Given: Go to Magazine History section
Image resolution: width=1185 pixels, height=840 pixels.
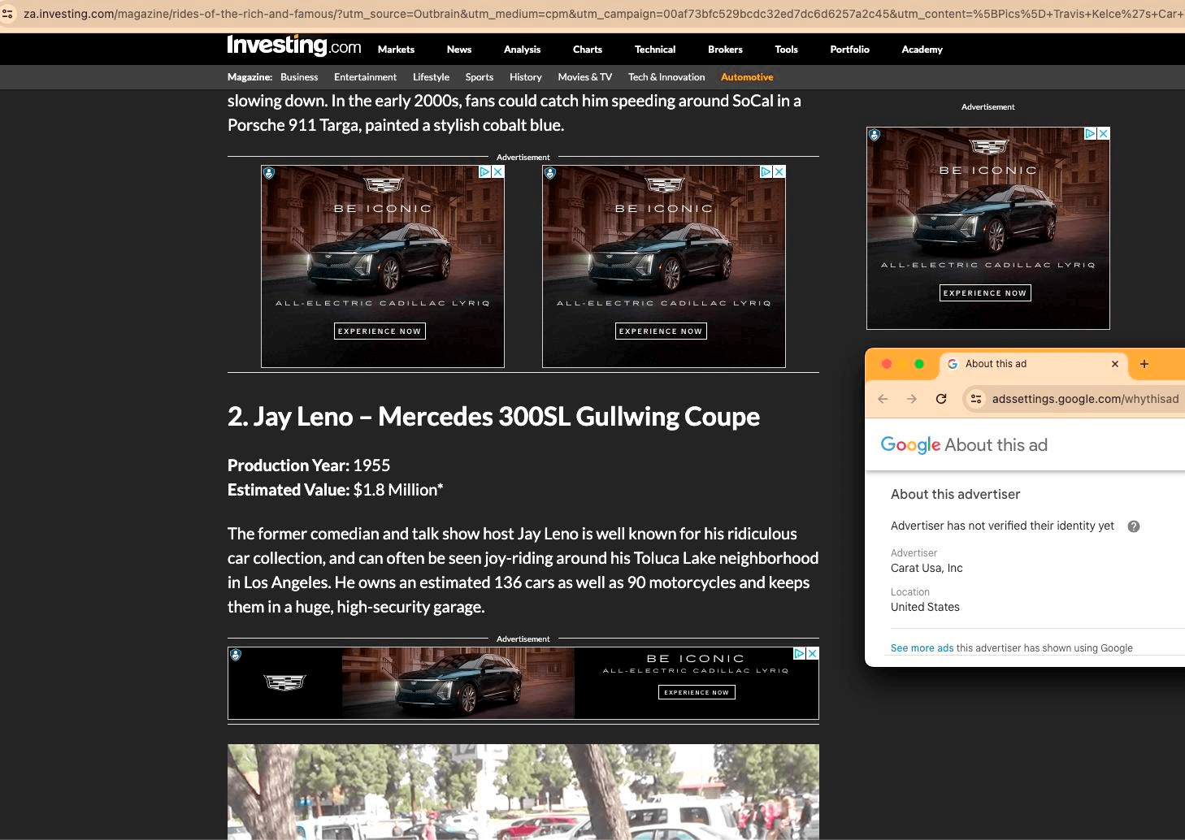Looking at the screenshot, I should coord(526,77).
